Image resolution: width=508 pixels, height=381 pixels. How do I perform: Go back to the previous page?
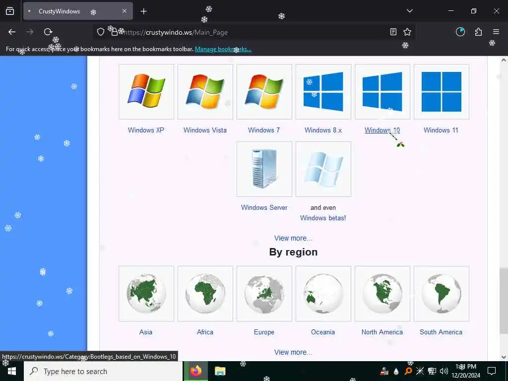[12, 32]
